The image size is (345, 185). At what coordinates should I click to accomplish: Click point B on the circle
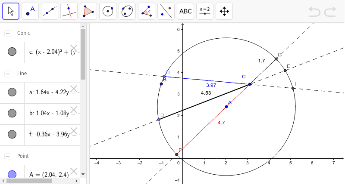161,84
